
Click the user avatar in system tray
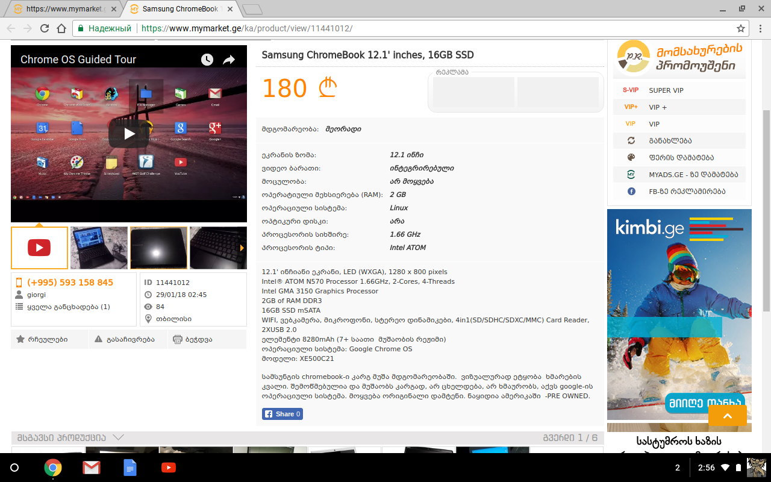pyautogui.click(x=757, y=468)
